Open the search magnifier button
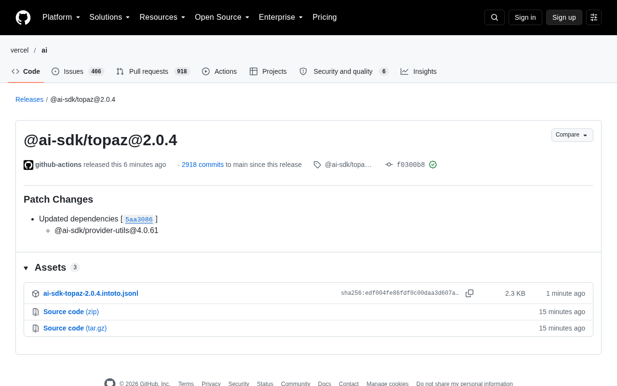Image resolution: width=617 pixels, height=386 pixels. pyautogui.click(x=495, y=17)
